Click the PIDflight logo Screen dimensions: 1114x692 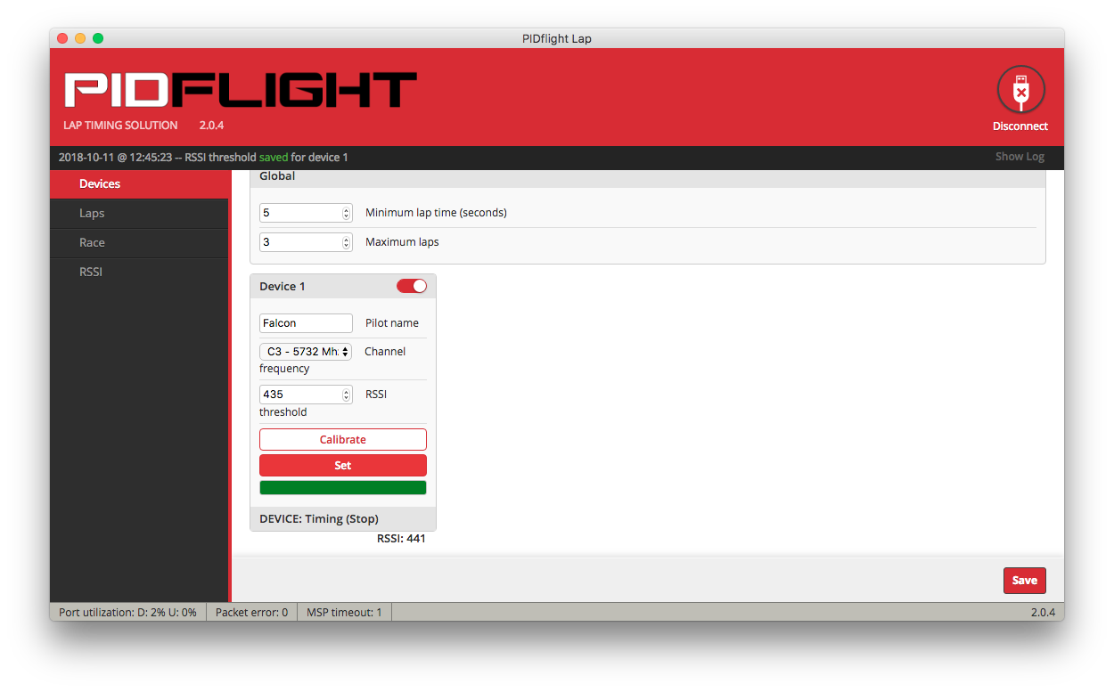[241, 91]
